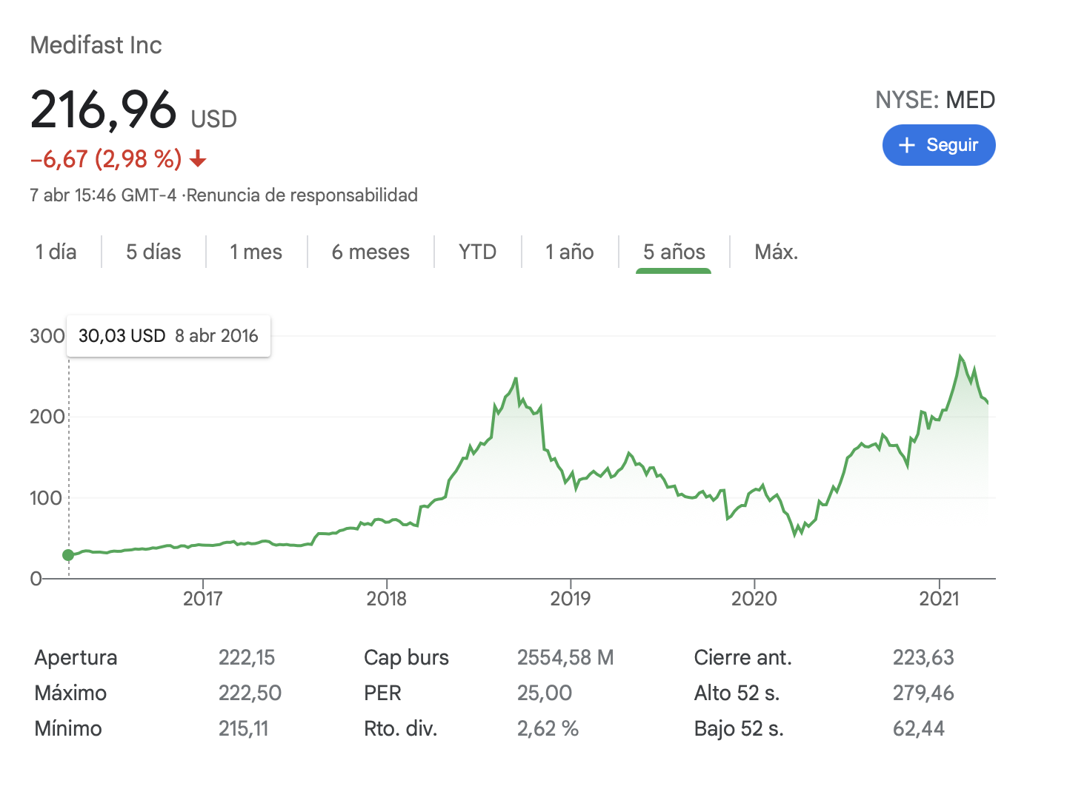Click the Mínimo value 215,11
1067x786 pixels.
[x=243, y=728]
